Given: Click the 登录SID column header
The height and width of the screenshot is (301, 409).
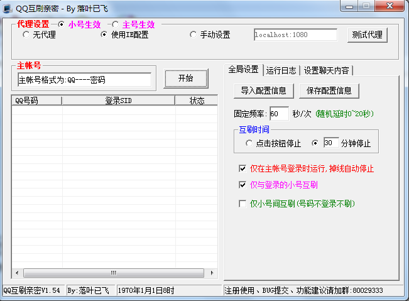Looking at the screenshot, I should [x=118, y=101].
